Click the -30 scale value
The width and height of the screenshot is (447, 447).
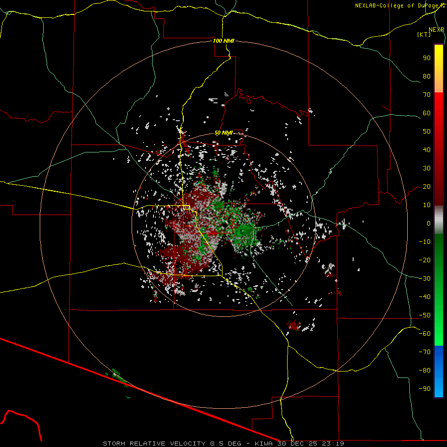tap(425, 279)
